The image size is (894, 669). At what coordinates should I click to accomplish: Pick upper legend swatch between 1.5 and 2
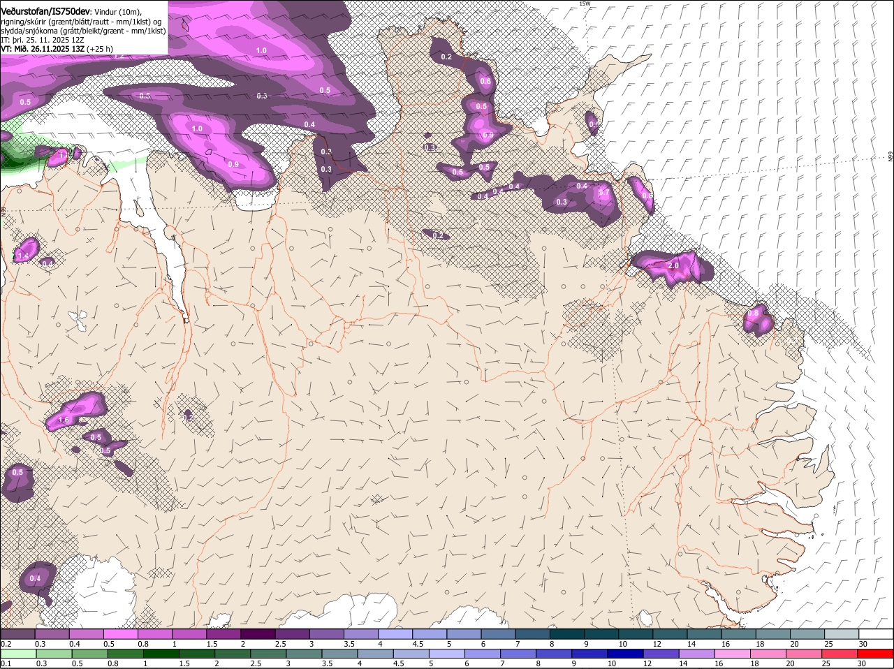pos(223,633)
